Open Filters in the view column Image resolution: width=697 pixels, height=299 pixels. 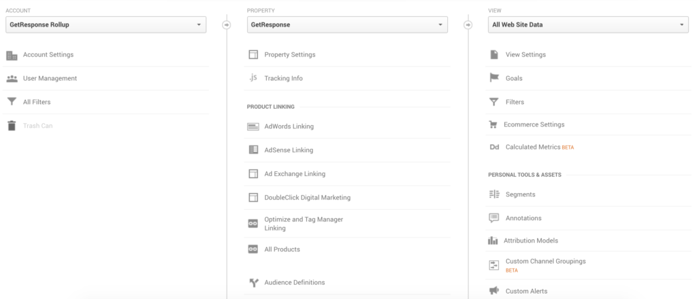coord(515,102)
